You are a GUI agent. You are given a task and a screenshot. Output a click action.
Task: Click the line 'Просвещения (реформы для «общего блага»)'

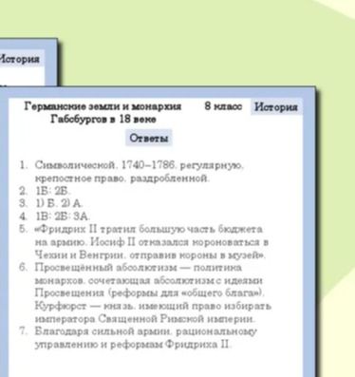pos(149,293)
